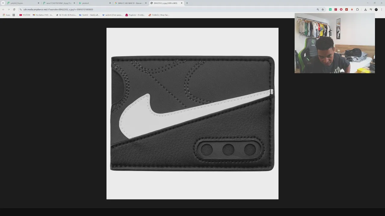Open the uufinds Free spreadsheet bookmark
Screen dimensions: 385x216
pyautogui.click(x=112, y=15)
